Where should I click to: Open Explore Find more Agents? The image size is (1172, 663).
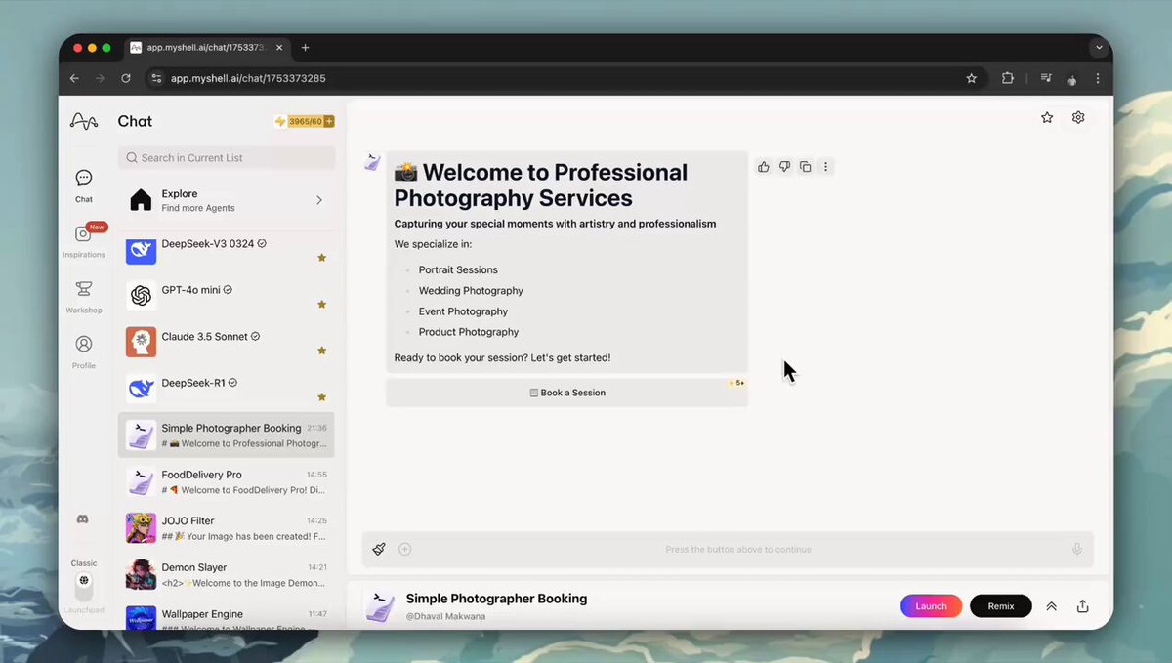(227, 200)
